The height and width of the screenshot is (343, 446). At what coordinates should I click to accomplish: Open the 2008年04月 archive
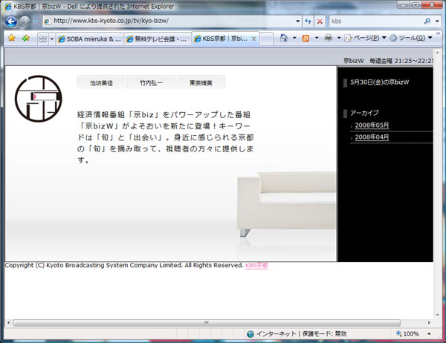pos(372,137)
